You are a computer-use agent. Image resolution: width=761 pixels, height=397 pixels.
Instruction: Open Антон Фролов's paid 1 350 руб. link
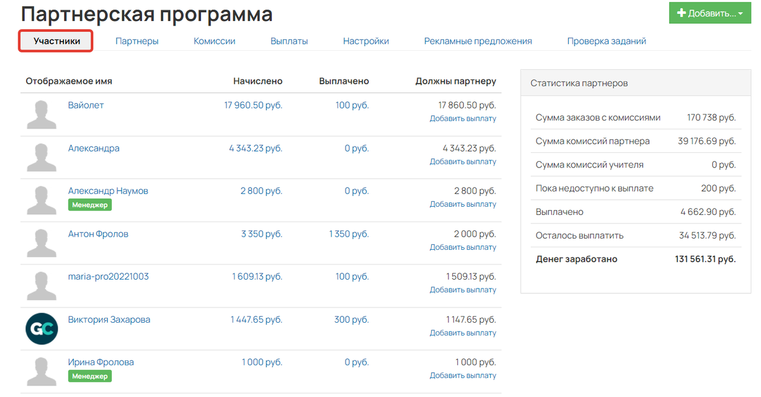[349, 234]
